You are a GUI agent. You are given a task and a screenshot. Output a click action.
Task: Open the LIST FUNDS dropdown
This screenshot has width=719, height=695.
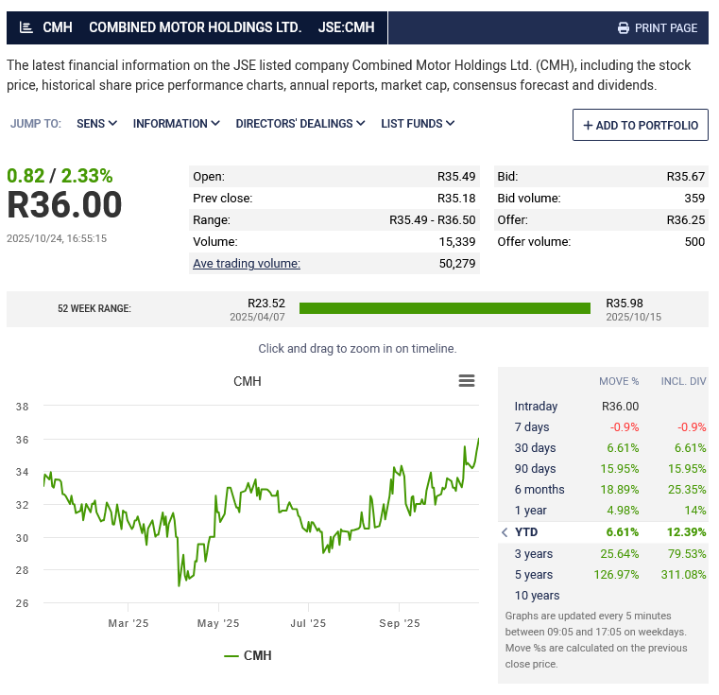(418, 124)
